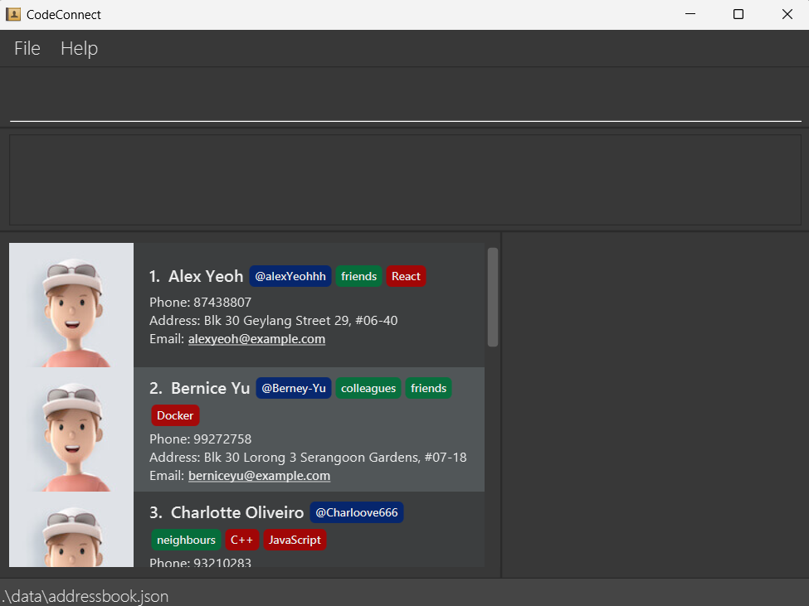Click Alex Yeoh's friends tag
Image resolution: width=809 pixels, height=606 pixels.
359,276
